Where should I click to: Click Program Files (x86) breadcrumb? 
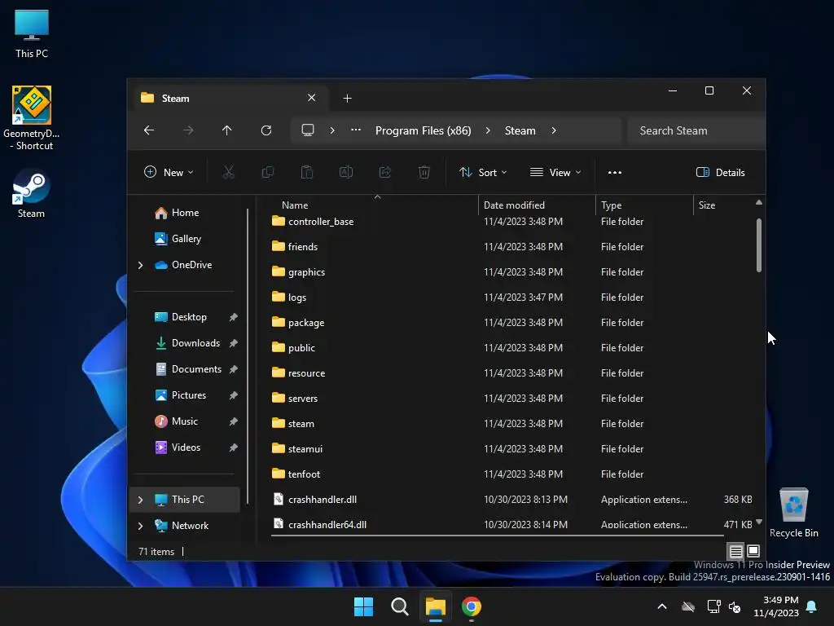pos(424,130)
